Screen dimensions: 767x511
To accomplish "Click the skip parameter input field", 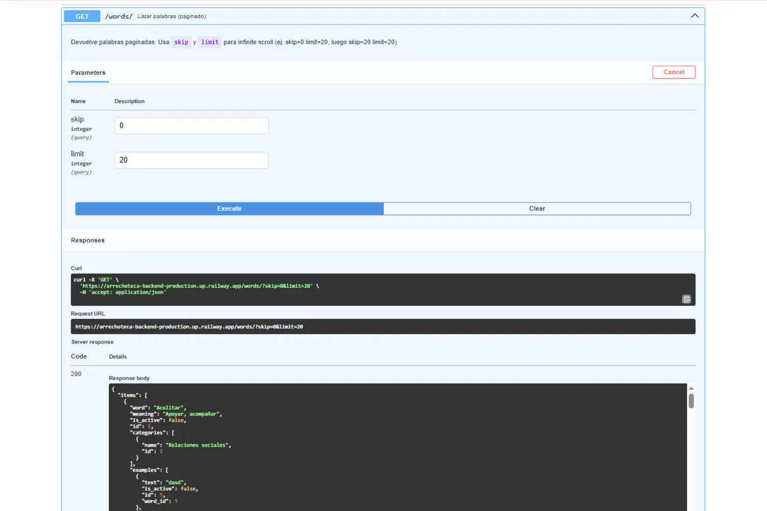I will [x=191, y=125].
